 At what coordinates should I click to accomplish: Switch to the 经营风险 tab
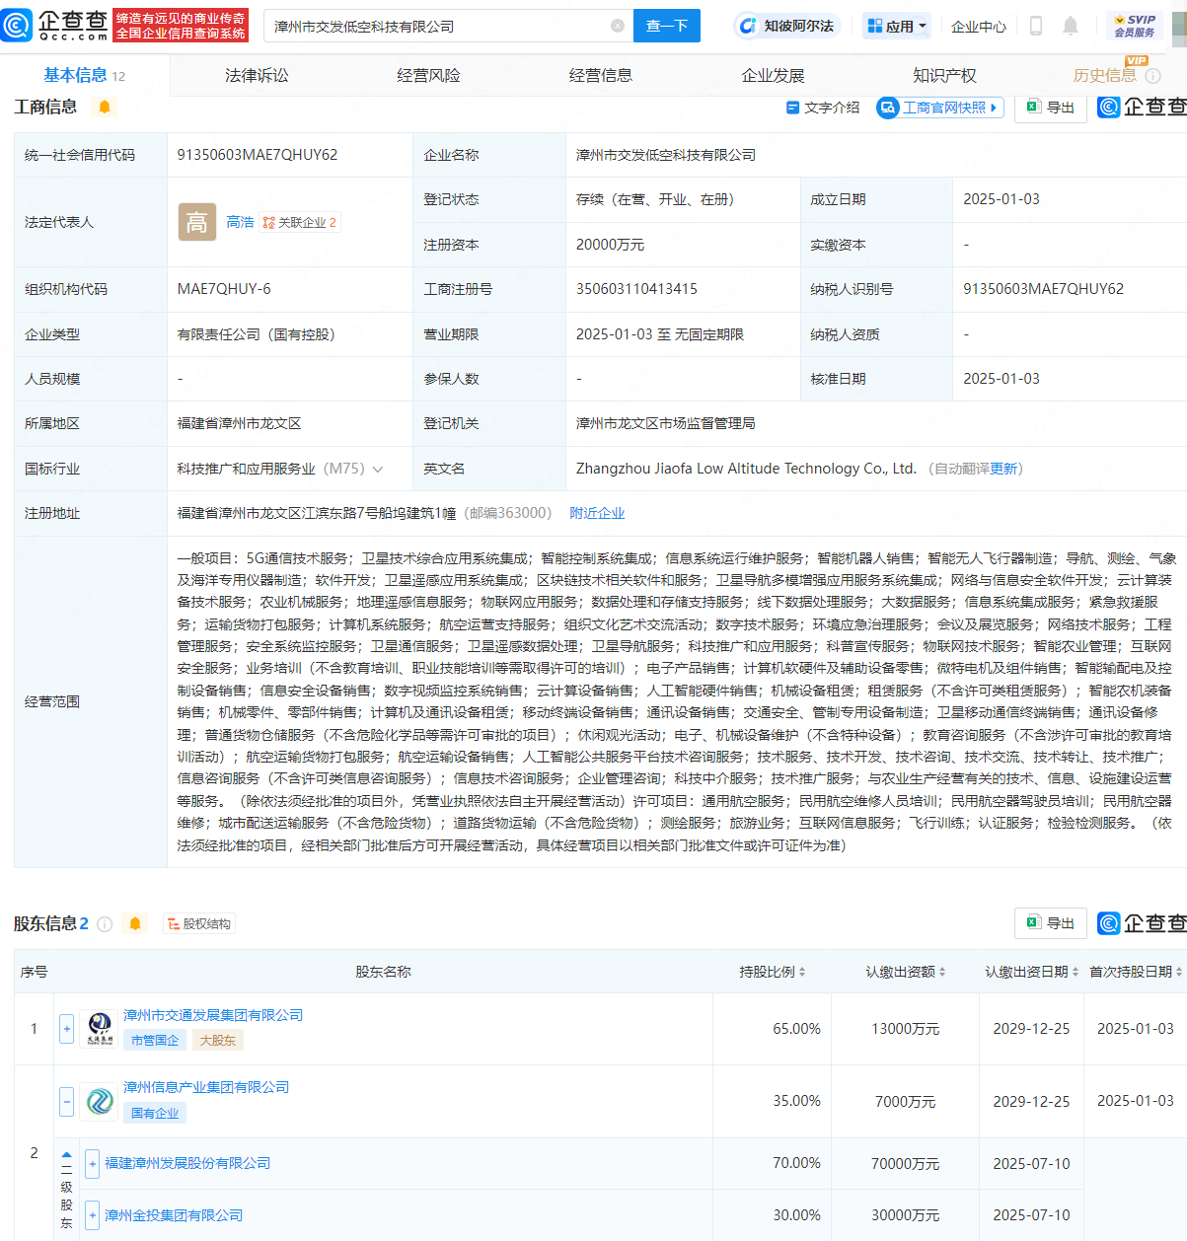(428, 75)
